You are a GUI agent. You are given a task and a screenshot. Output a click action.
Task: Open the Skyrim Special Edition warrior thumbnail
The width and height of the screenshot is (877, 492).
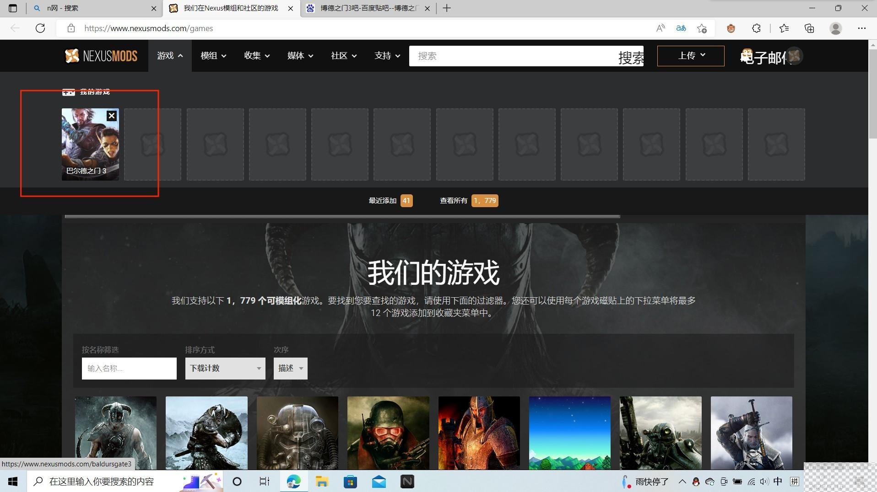click(206, 433)
